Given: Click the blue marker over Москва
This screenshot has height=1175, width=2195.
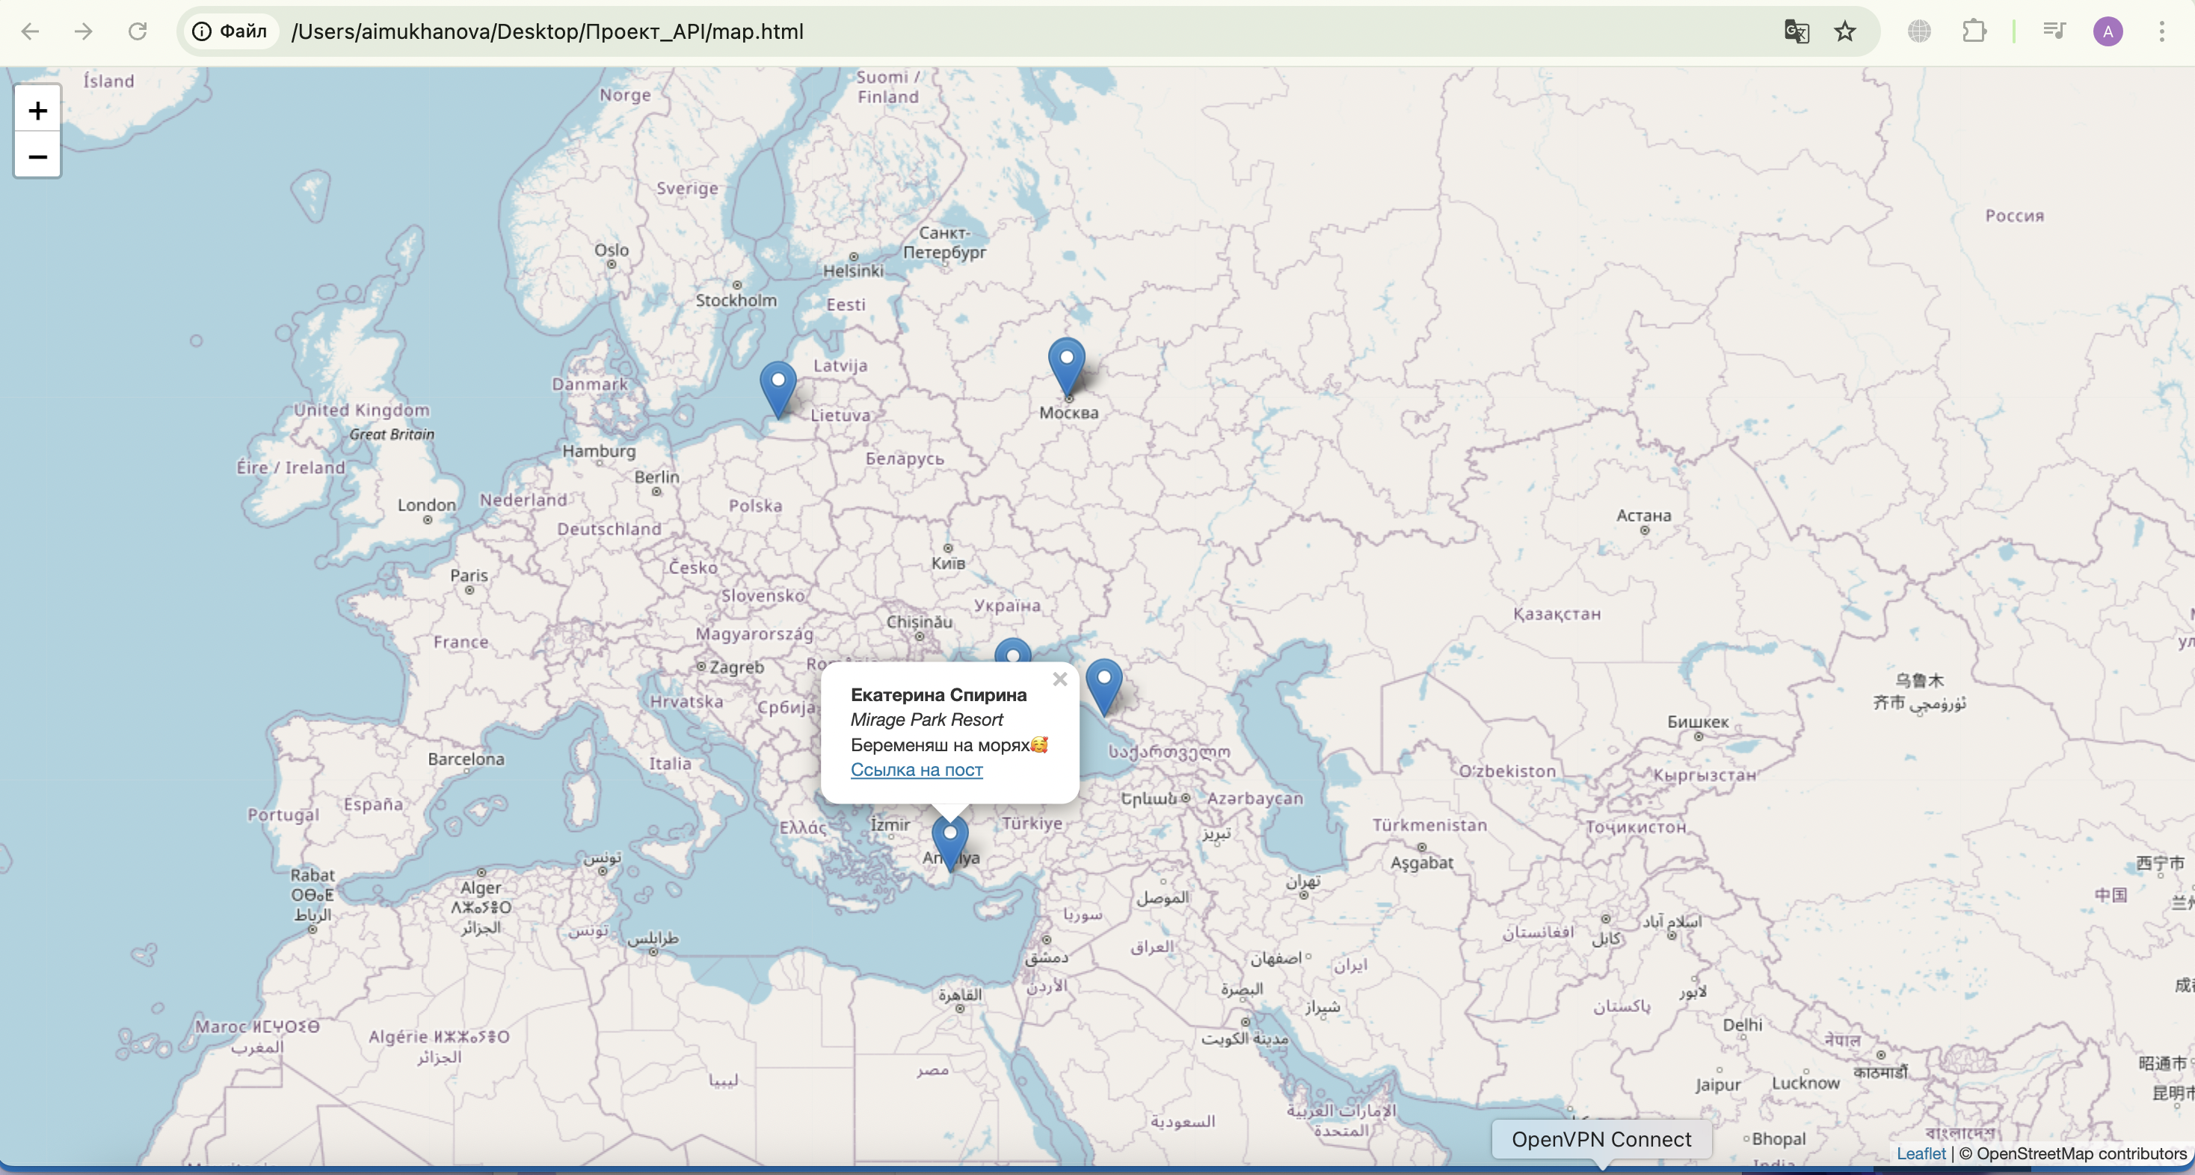Looking at the screenshot, I should [x=1066, y=365].
